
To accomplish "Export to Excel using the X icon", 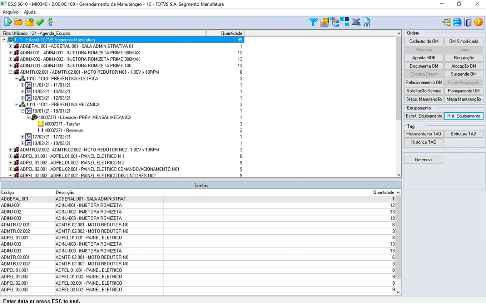I will (356, 22).
